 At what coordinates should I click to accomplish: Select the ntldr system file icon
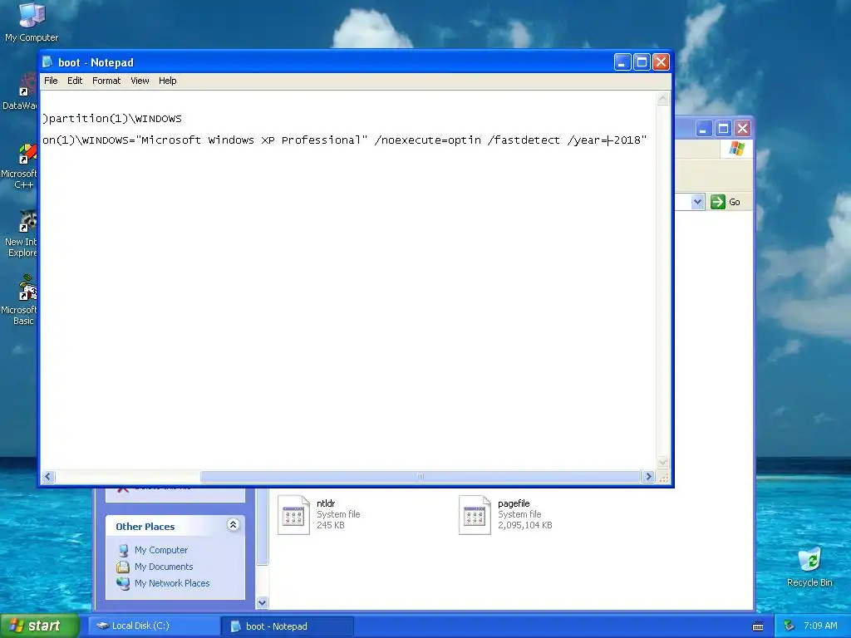point(293,515)
